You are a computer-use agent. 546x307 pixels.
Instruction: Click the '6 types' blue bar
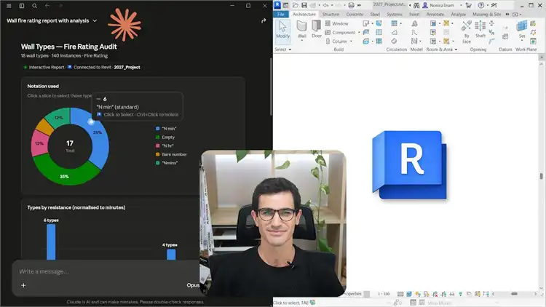point(51,242)
